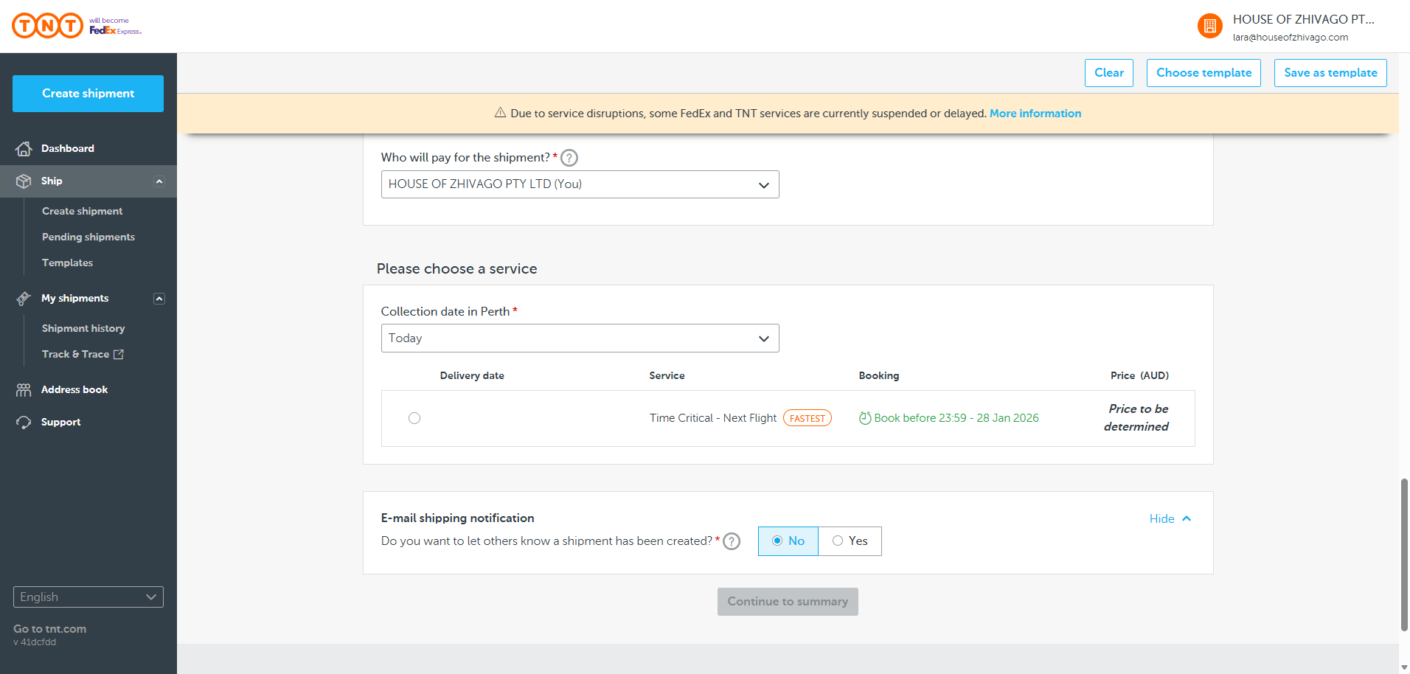The height and width of the screenshot is (674, 1410).
Task: Click the Ship package box icon
Action: coord(24,181)
